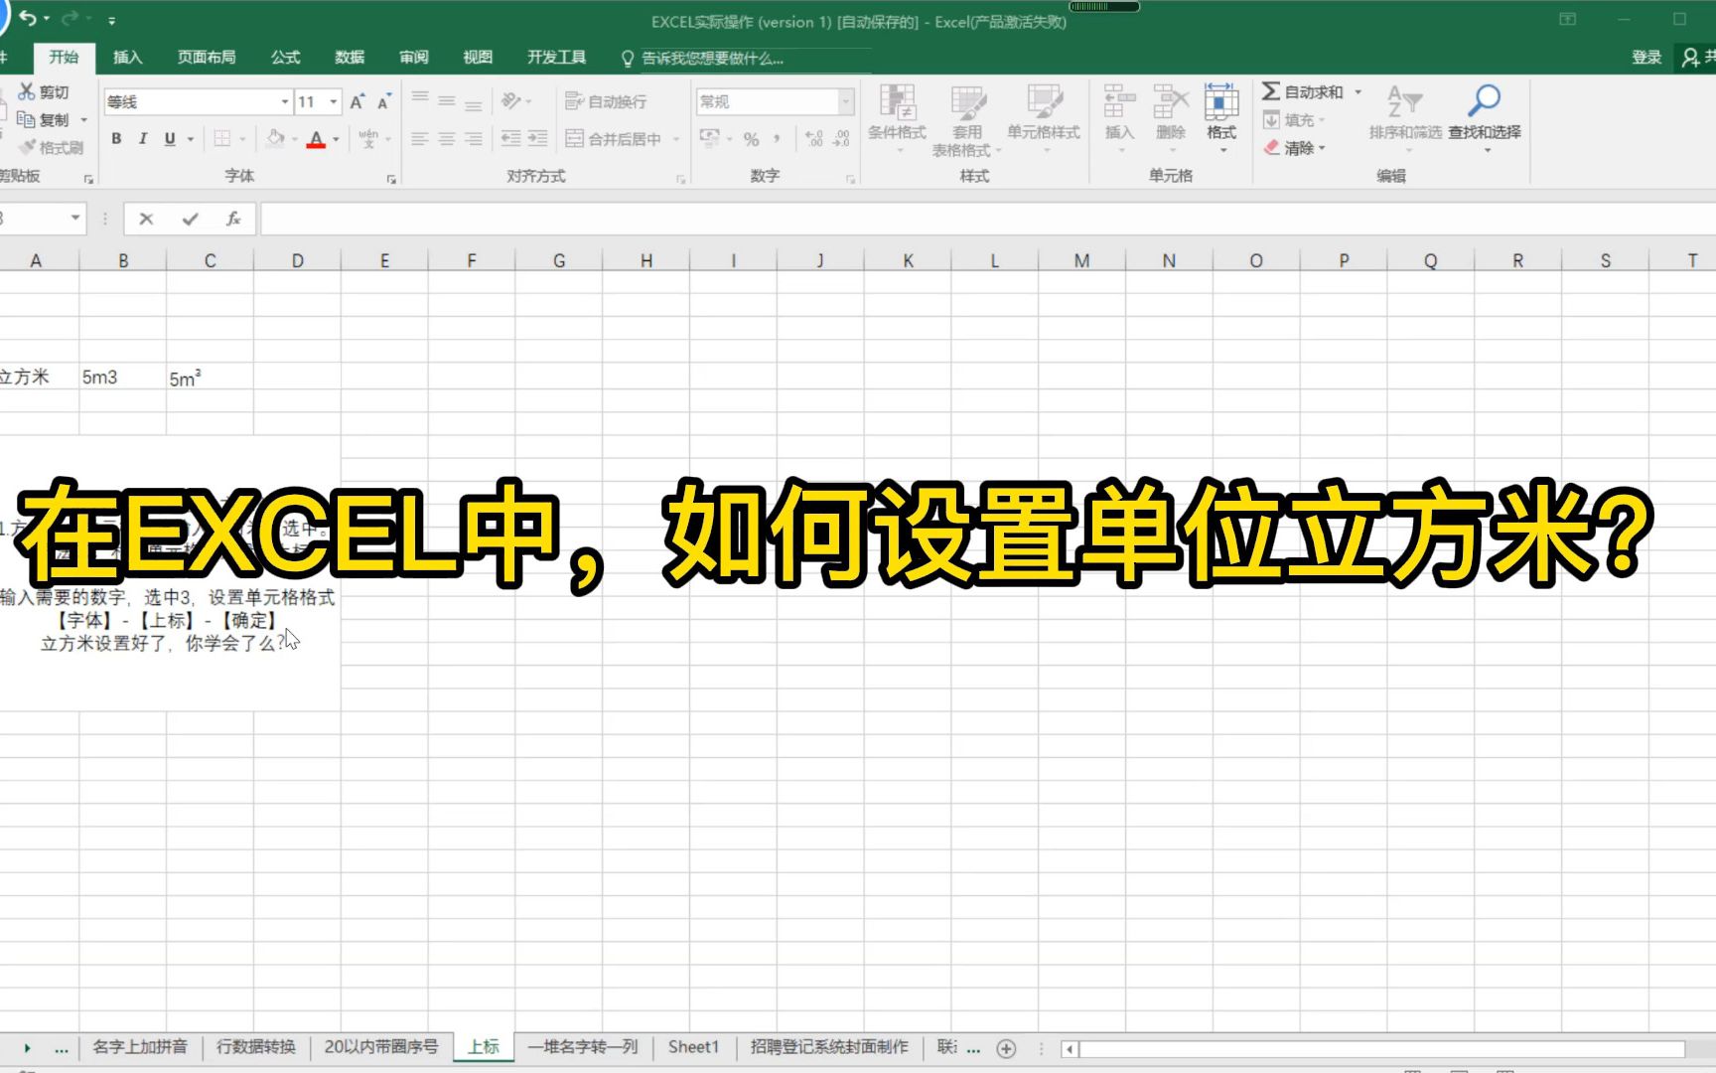Select the Format Painter (格式刷) tool
The width and height of the screenshot is (1716, 1073).
click(x=52, y=147)
